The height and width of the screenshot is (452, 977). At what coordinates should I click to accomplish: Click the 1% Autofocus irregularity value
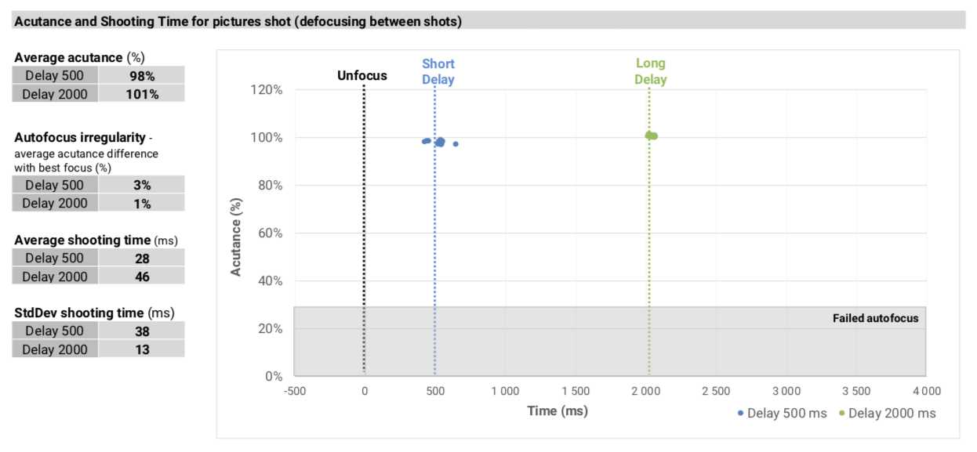tap(142, 203)
